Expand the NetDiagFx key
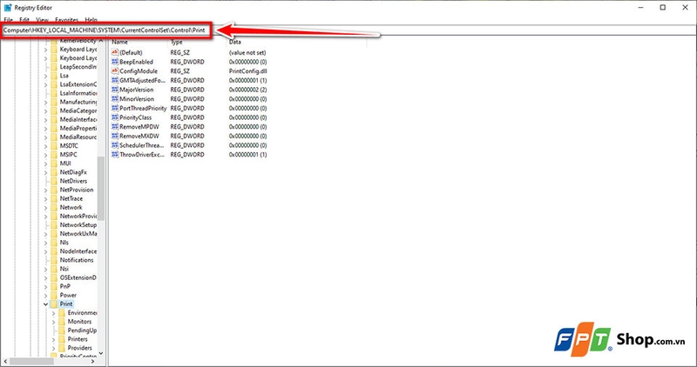Image resolution: width=697 pixels, height=367 pixels. [45, 172]
